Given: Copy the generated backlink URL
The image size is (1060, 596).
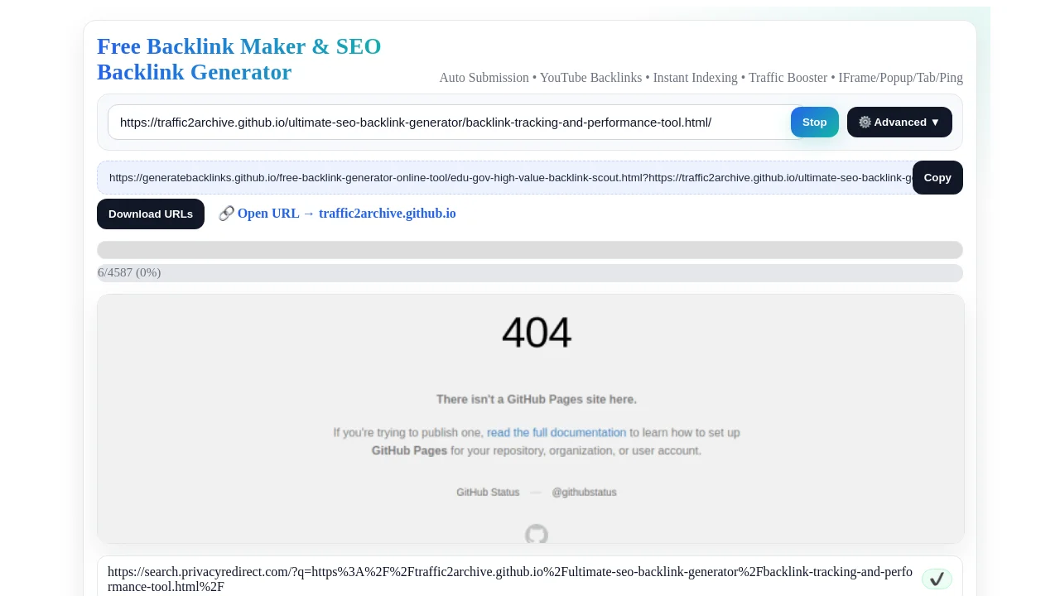Looking at the screenshot, I should [937, 177].
